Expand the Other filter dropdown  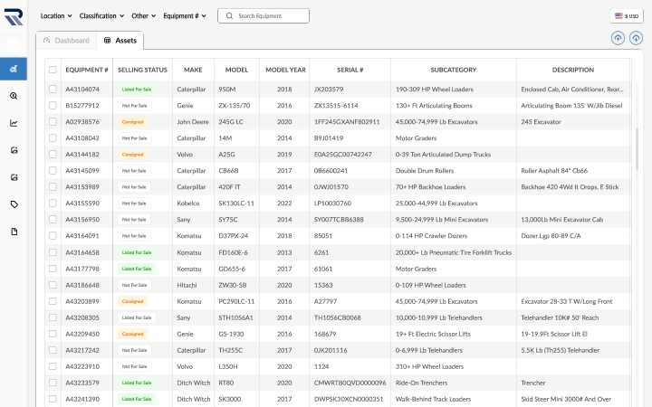coord(144,15)
